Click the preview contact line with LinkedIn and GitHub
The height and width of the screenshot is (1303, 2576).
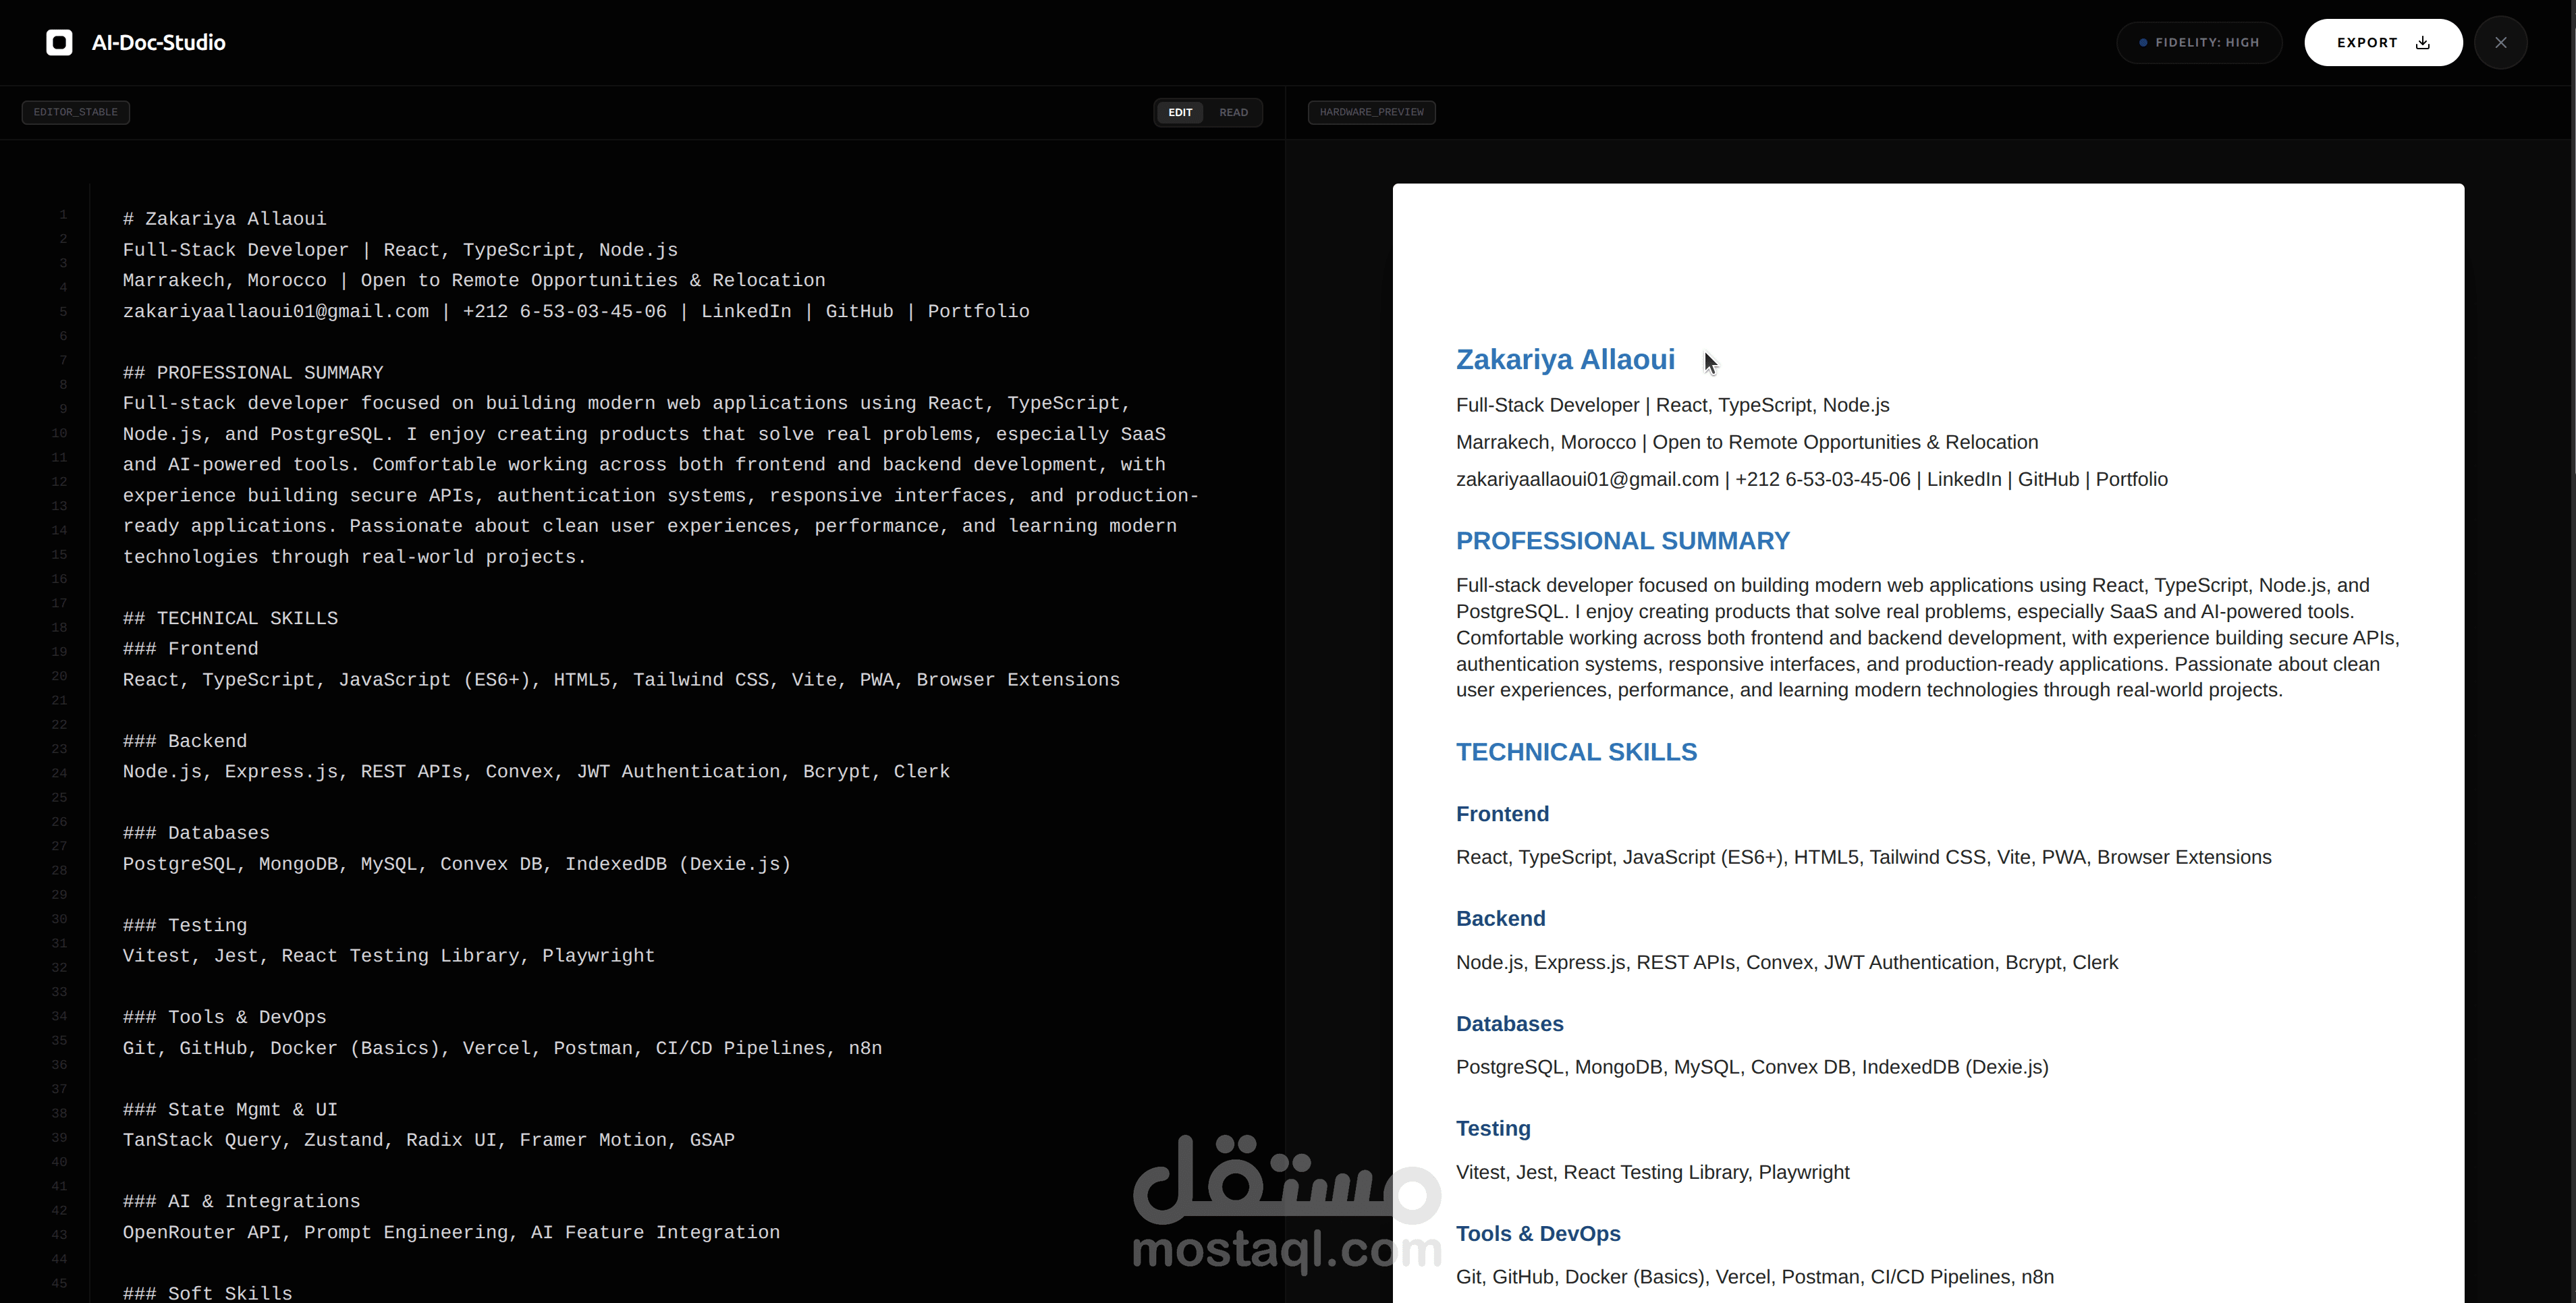pos(1811,480)
